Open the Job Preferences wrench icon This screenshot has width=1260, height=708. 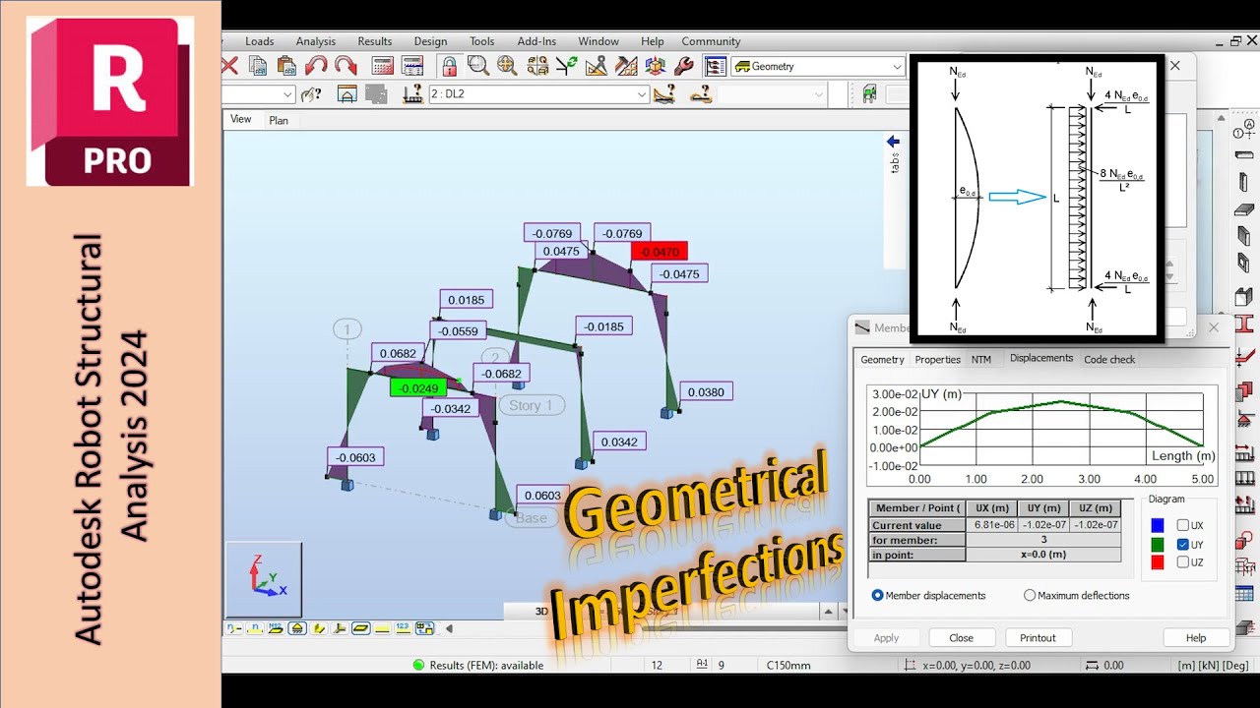(x=684, y=66)
